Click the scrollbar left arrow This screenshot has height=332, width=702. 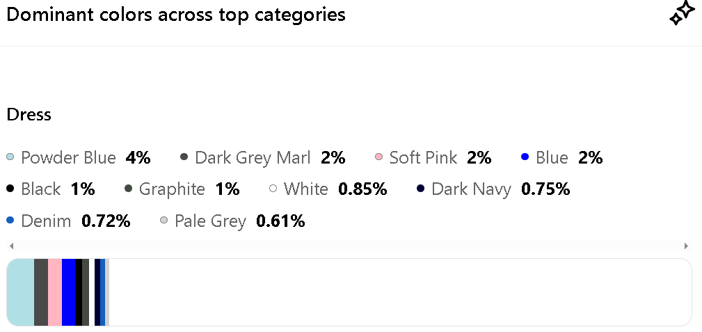tap(10, 246)
